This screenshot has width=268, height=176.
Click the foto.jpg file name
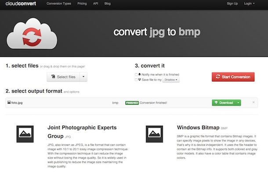(17, 103)
